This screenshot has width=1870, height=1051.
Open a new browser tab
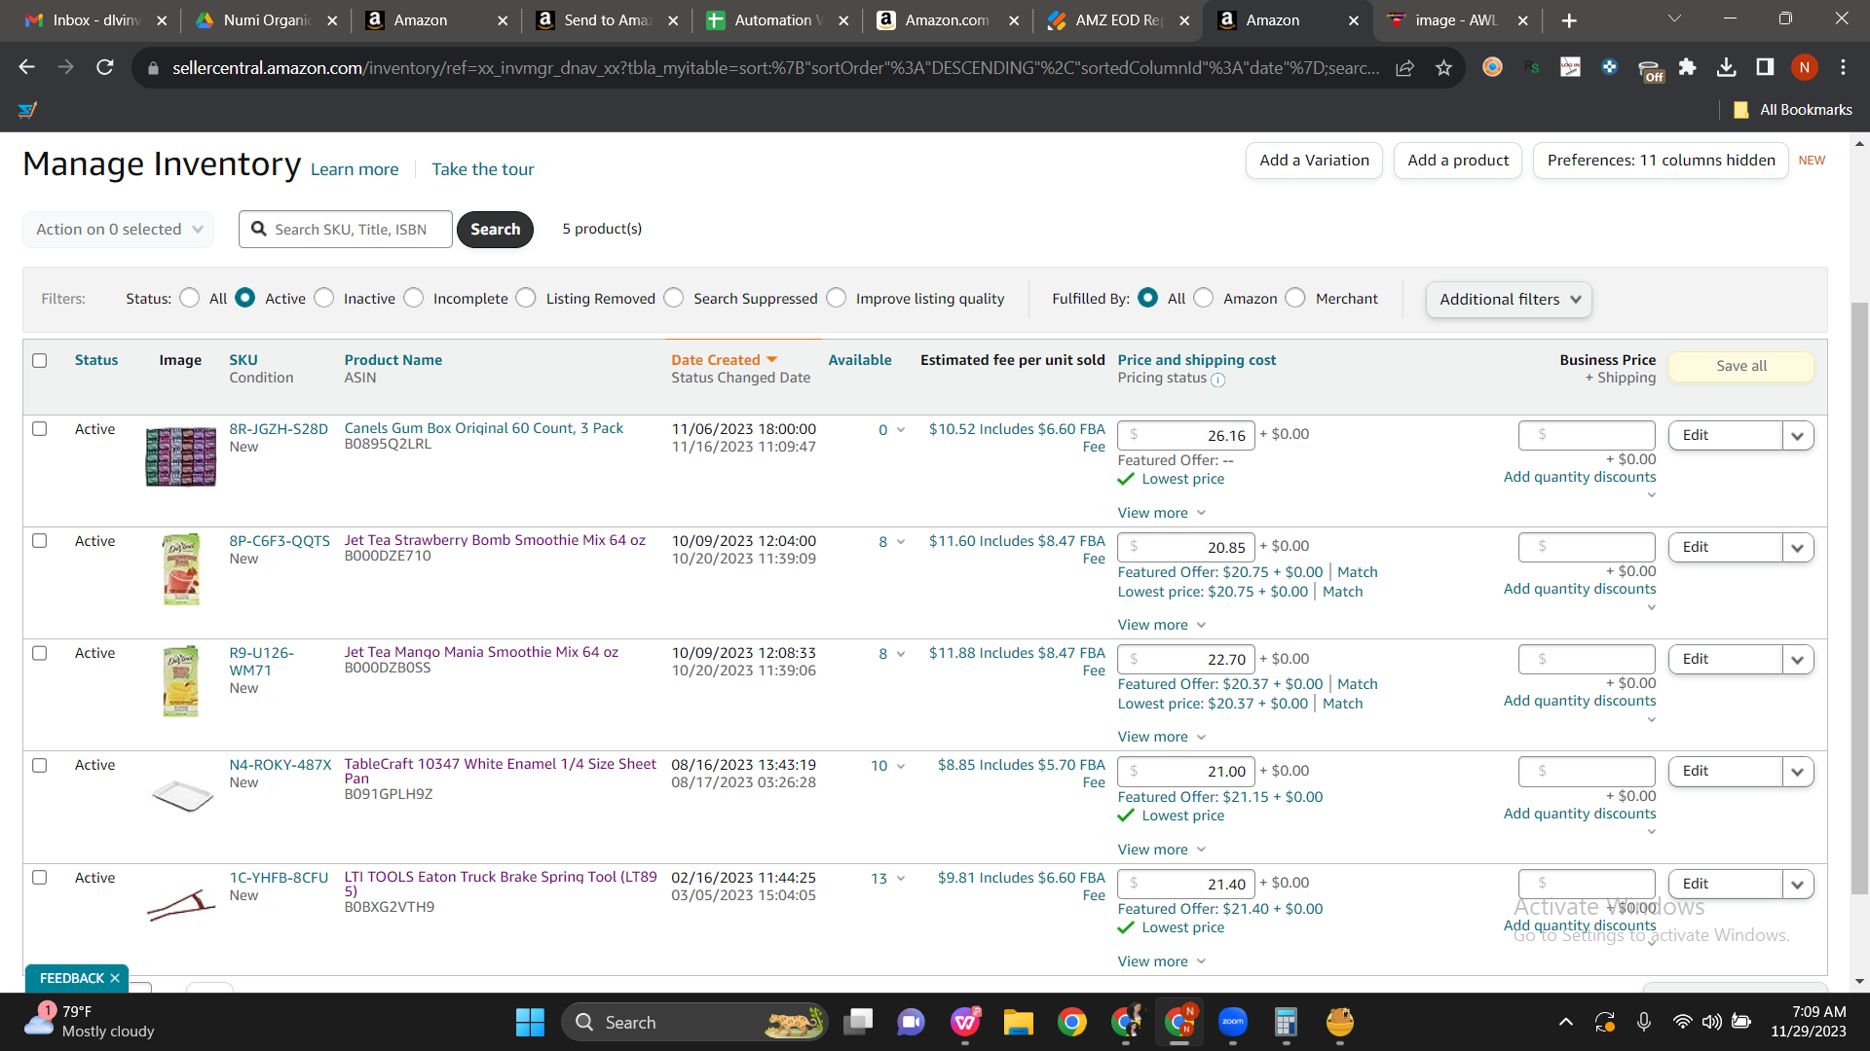pos(1569,20)
